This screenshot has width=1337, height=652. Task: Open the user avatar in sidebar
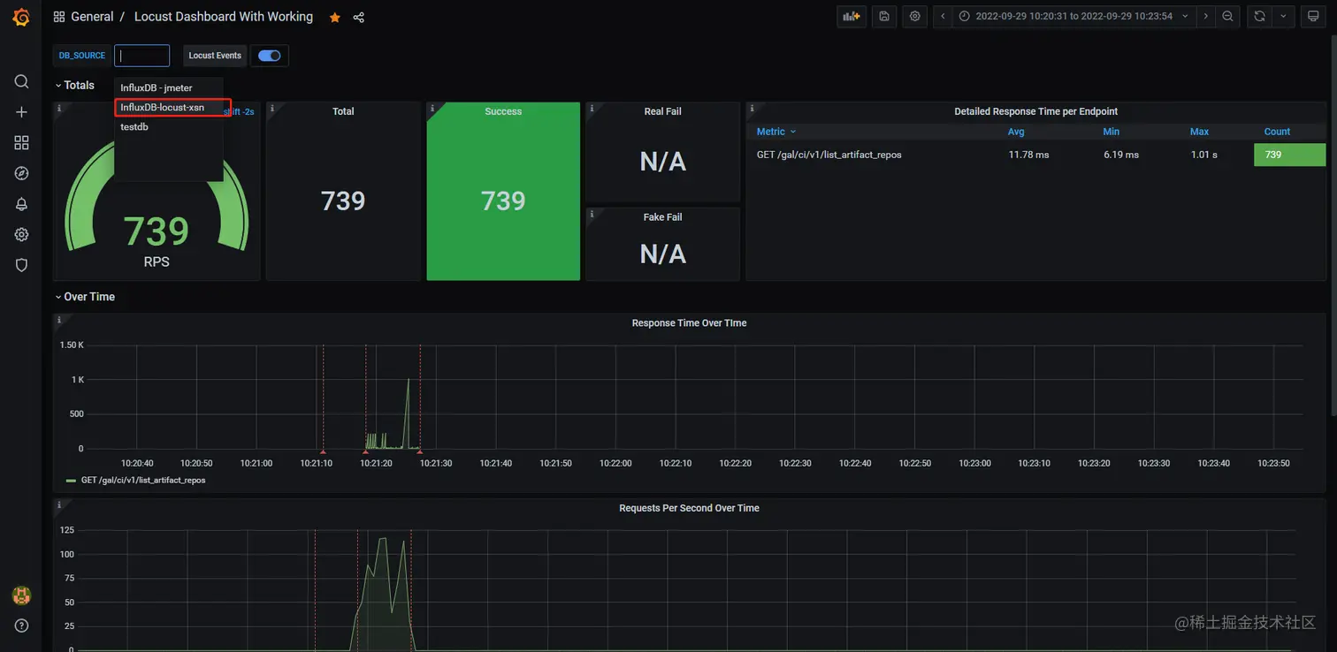click(x=21, y=595)
